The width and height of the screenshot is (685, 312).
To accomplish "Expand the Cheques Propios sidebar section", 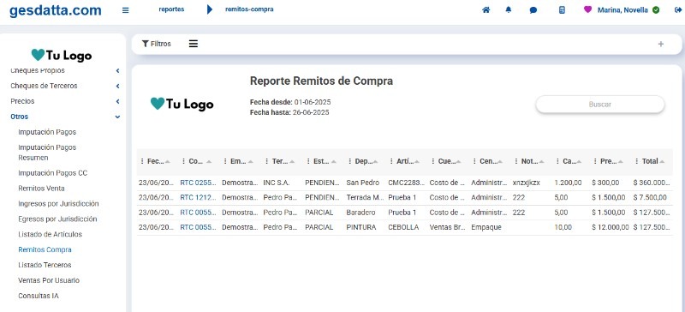I will 117,70.
